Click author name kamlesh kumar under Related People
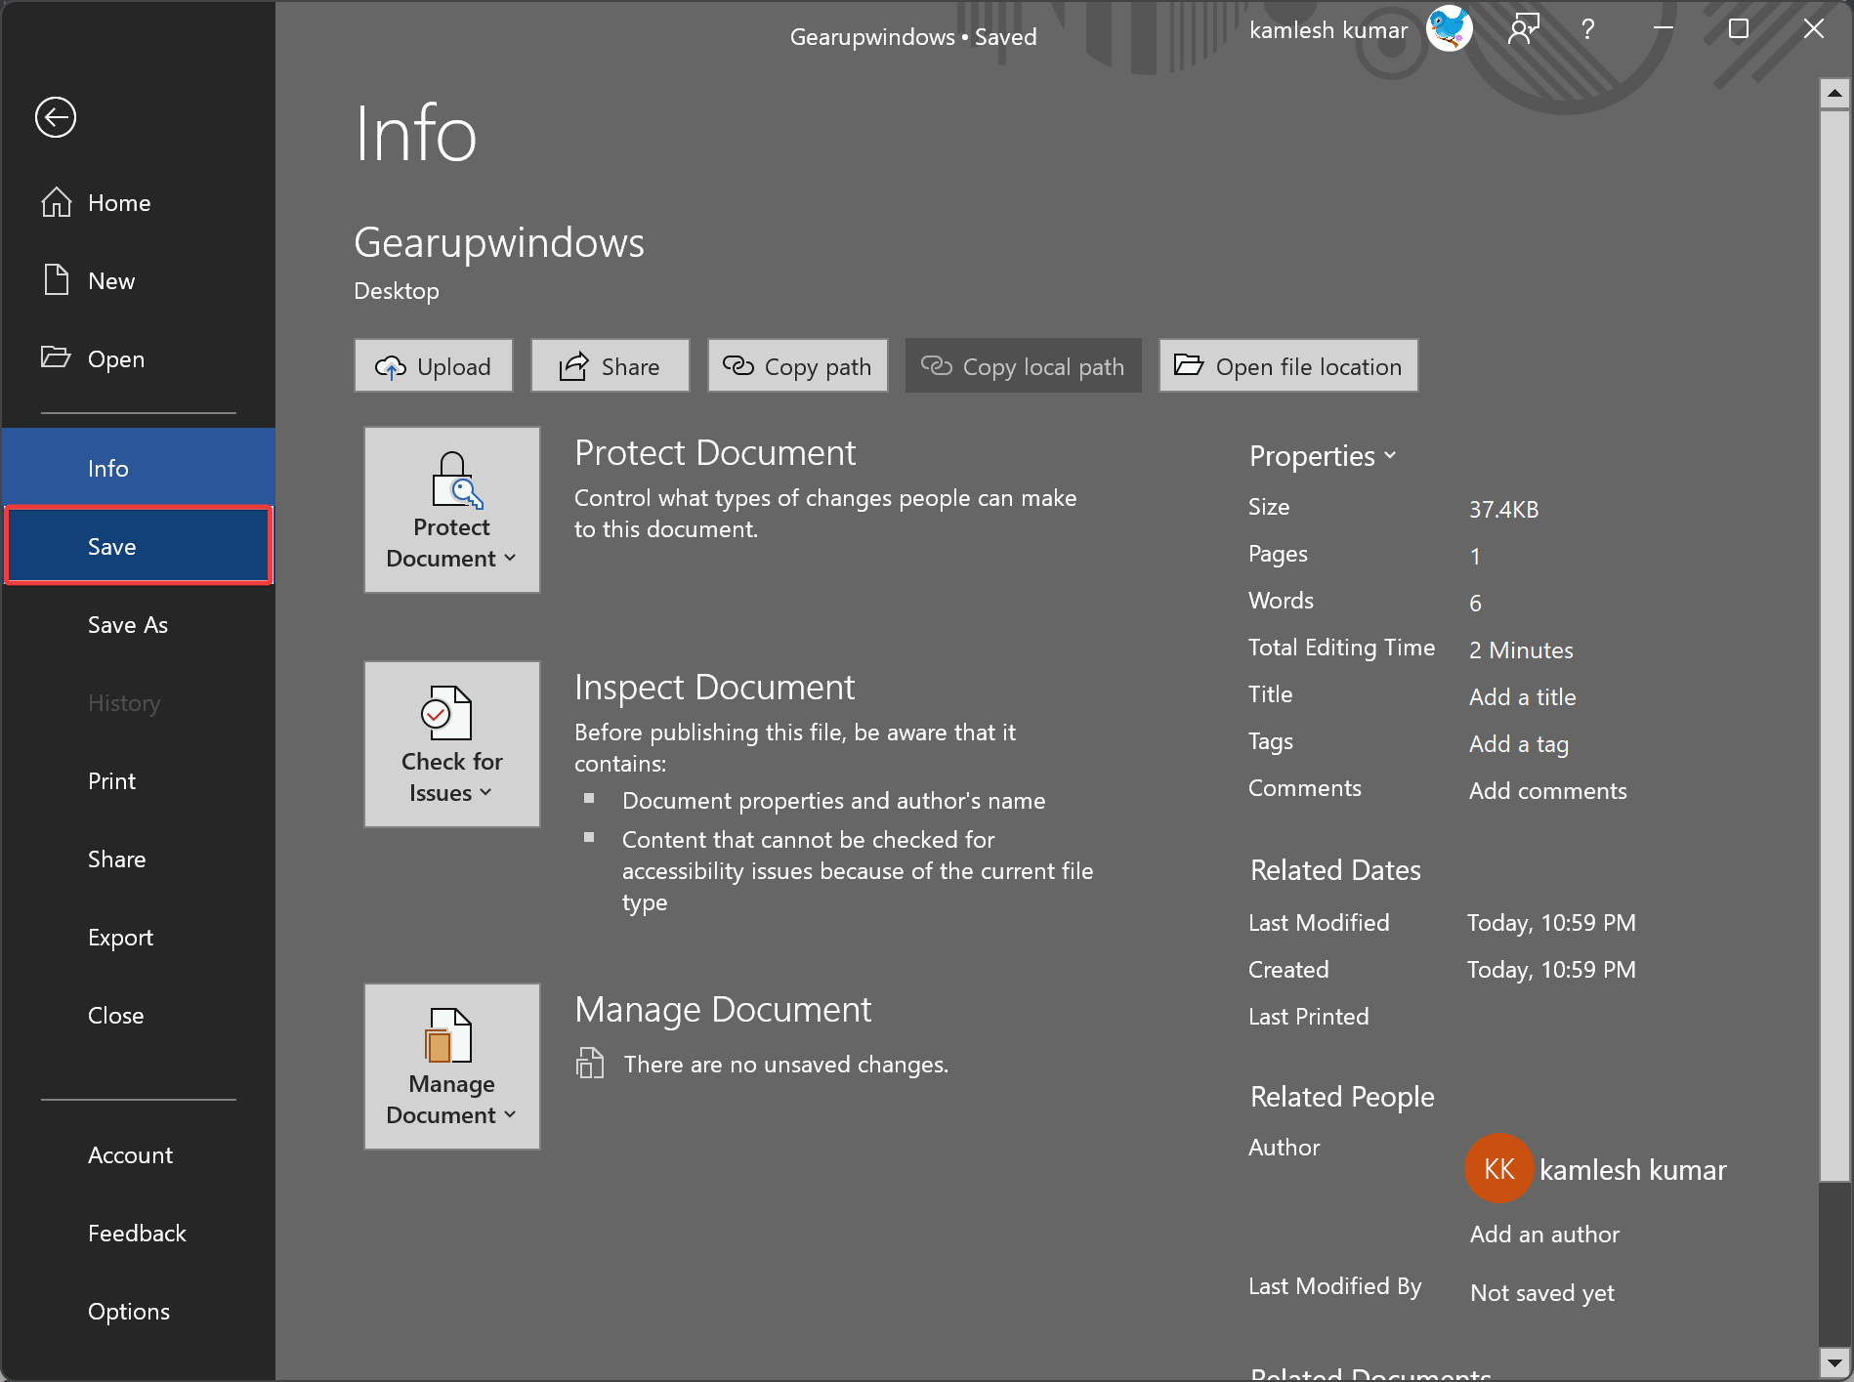1854x1382 pixels. [1633, 1170]
